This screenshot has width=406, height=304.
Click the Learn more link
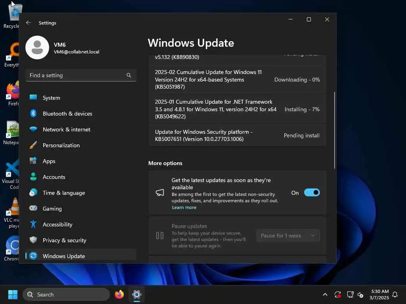point(184,207)
